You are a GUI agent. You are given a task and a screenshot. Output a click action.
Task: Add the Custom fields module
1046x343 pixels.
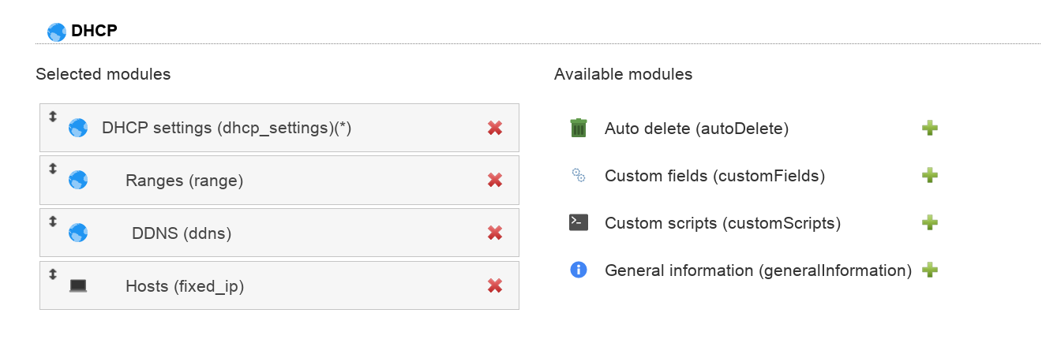tap(930, 175)
